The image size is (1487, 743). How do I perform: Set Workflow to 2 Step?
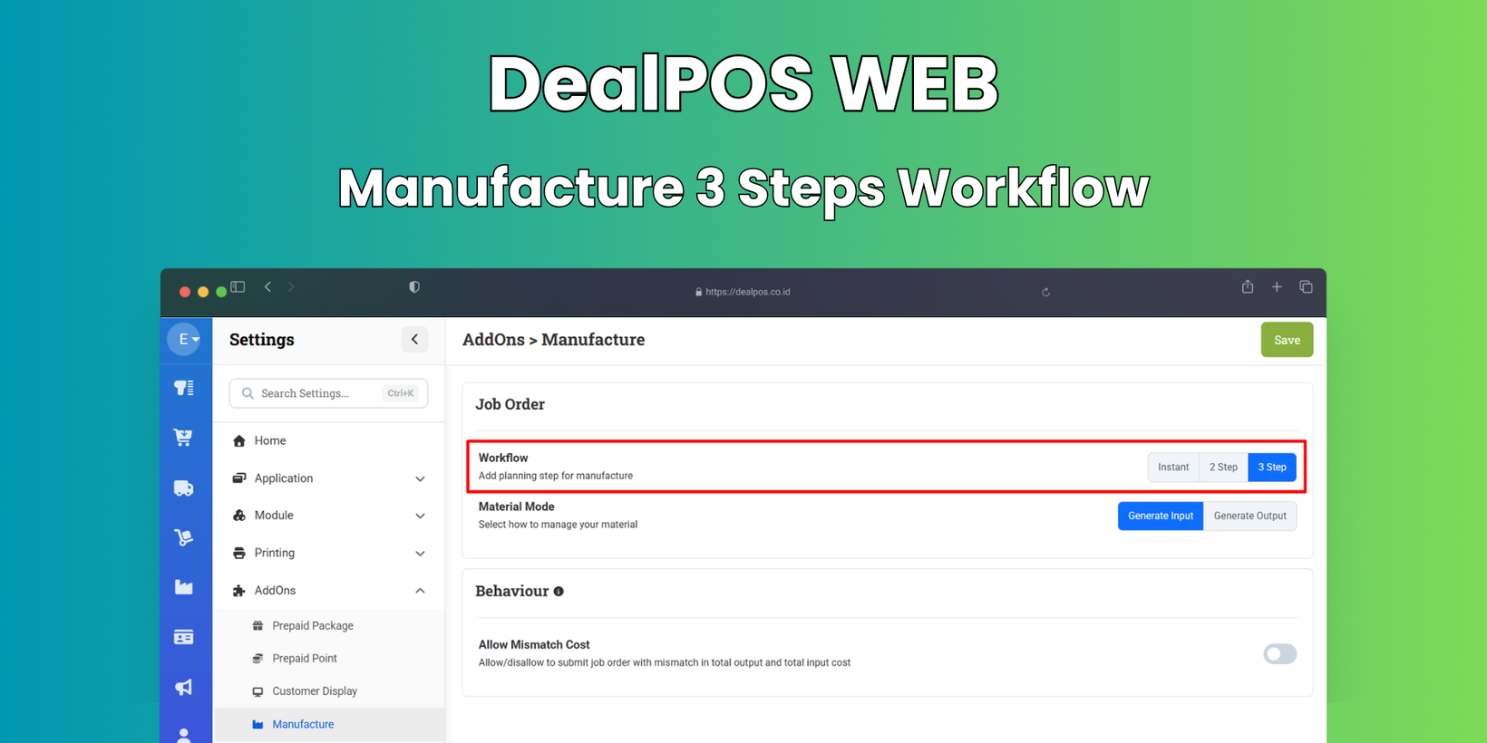click(x=1223, y=467)
